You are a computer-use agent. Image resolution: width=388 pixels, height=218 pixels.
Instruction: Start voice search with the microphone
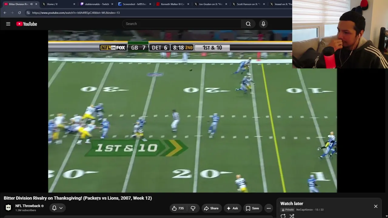(x=263, y=24)
